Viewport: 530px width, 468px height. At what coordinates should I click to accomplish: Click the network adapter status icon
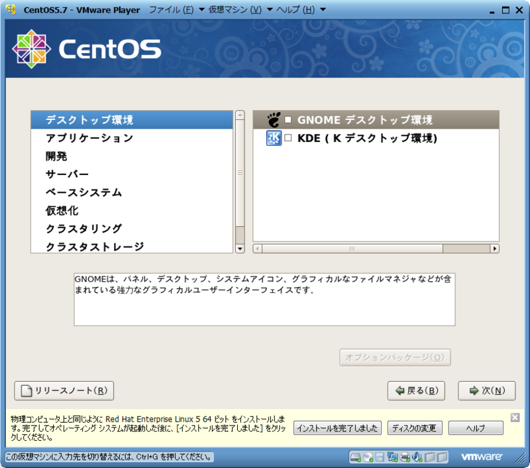[392, 457]
